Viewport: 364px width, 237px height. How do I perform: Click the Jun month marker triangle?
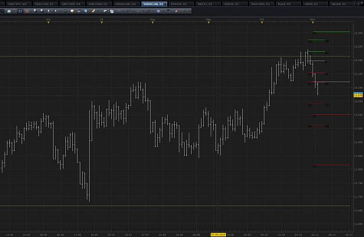(48, 23)
